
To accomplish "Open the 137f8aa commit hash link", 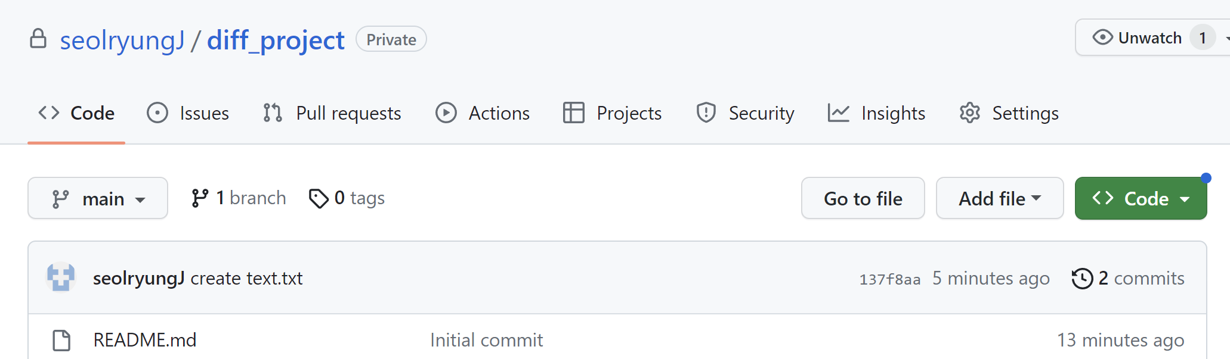I will pyautogui.click(x=889, y=279).
